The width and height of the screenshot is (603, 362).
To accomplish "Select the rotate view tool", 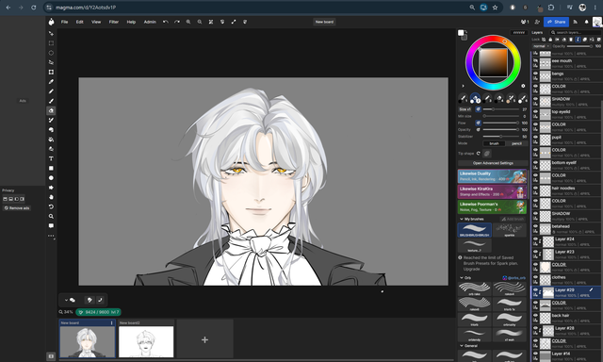I will click(x=51, y=206).
